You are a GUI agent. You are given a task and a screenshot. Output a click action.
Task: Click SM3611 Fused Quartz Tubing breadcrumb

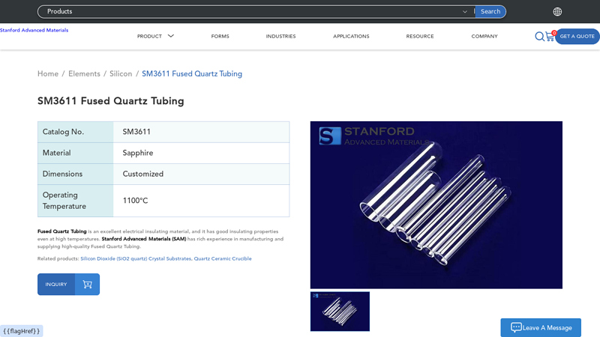[x=192, y=73]
